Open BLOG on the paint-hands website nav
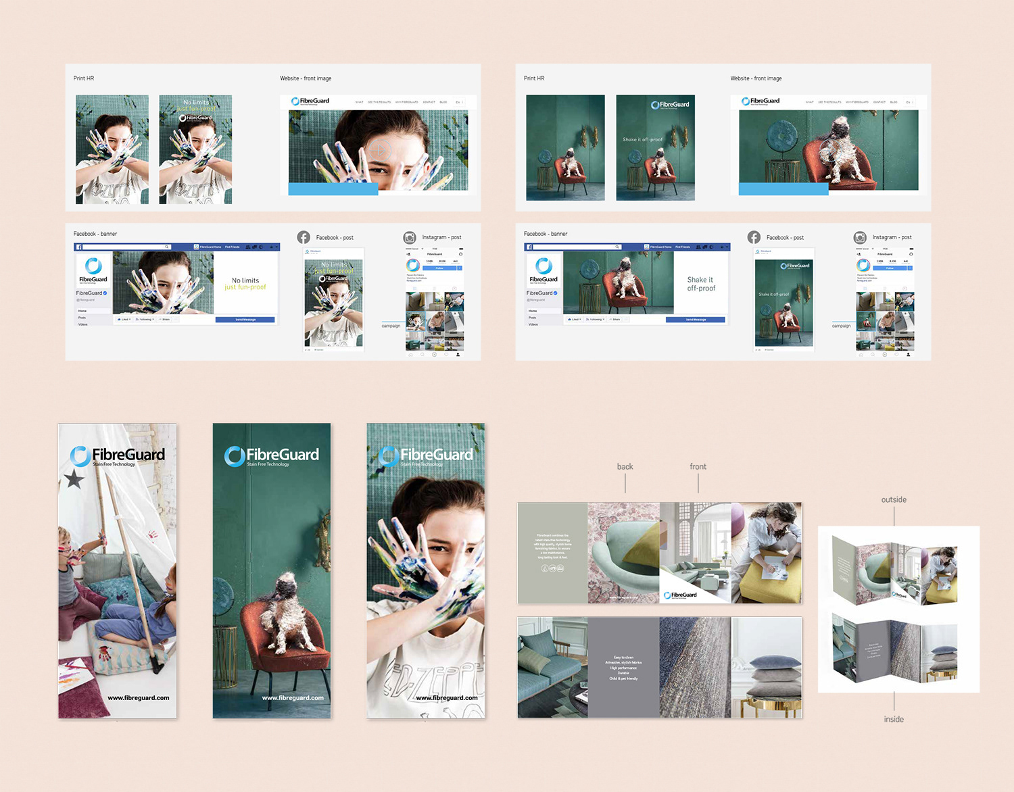Screen dimensions: 1014x792 coord(443,102)
